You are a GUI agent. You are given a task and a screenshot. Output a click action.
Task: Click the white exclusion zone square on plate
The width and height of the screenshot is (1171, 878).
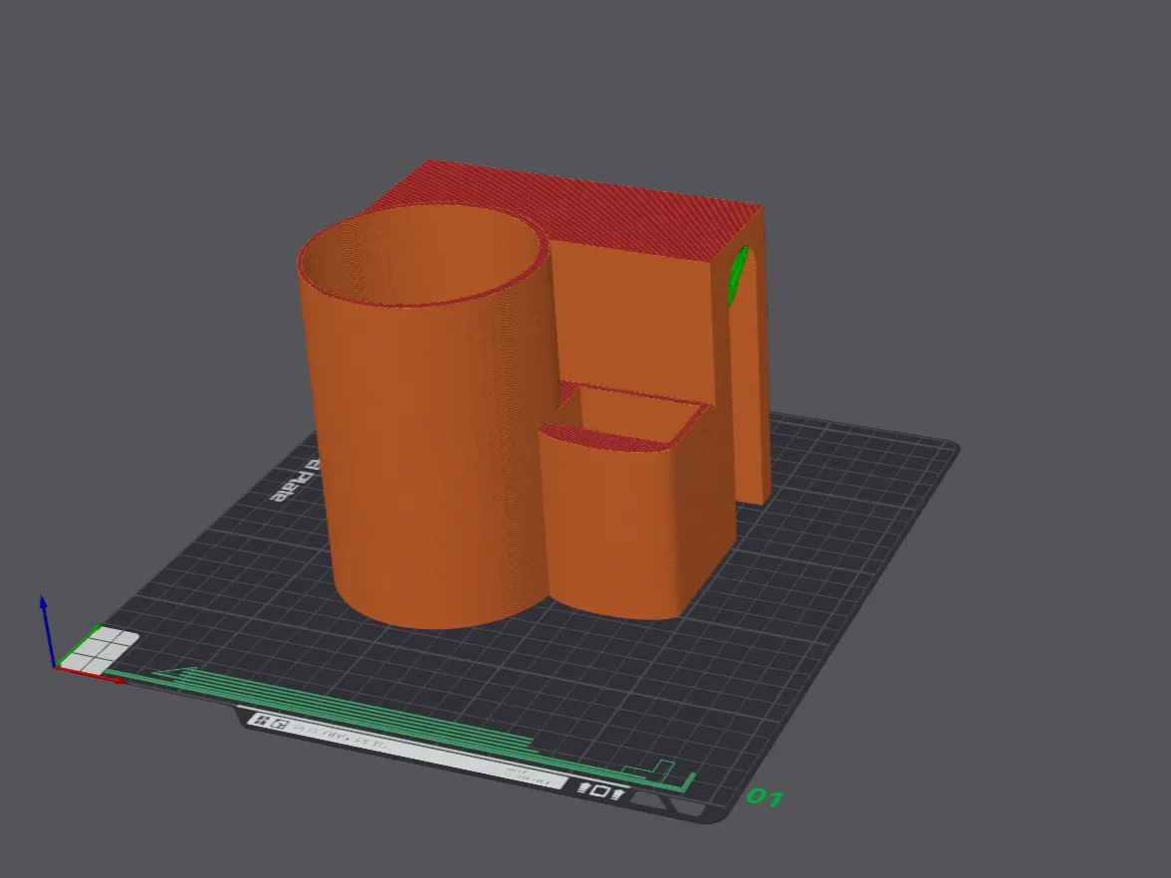[100, 650]
